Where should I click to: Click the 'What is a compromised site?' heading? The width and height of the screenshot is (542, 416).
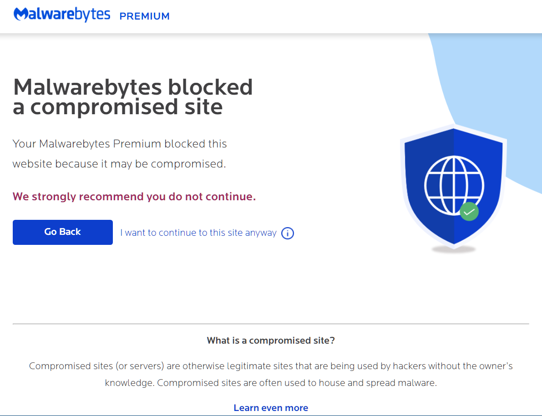[x=271, y=340]
